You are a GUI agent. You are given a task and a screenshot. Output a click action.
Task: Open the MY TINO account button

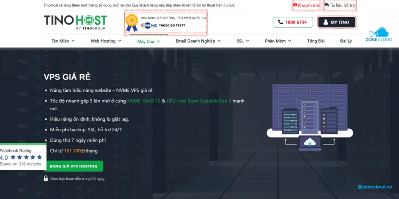click(x=337, y=22)
